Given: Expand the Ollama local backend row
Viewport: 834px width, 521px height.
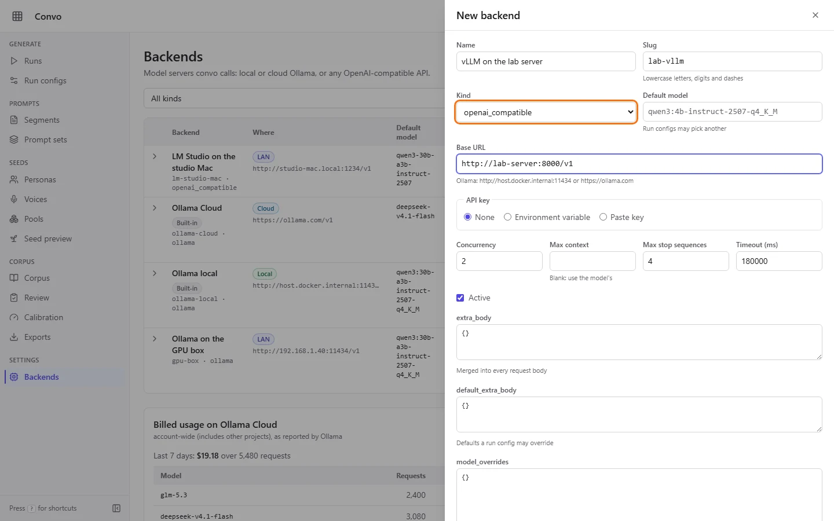Looking at the screenshot, I should [x=155, y=273].
